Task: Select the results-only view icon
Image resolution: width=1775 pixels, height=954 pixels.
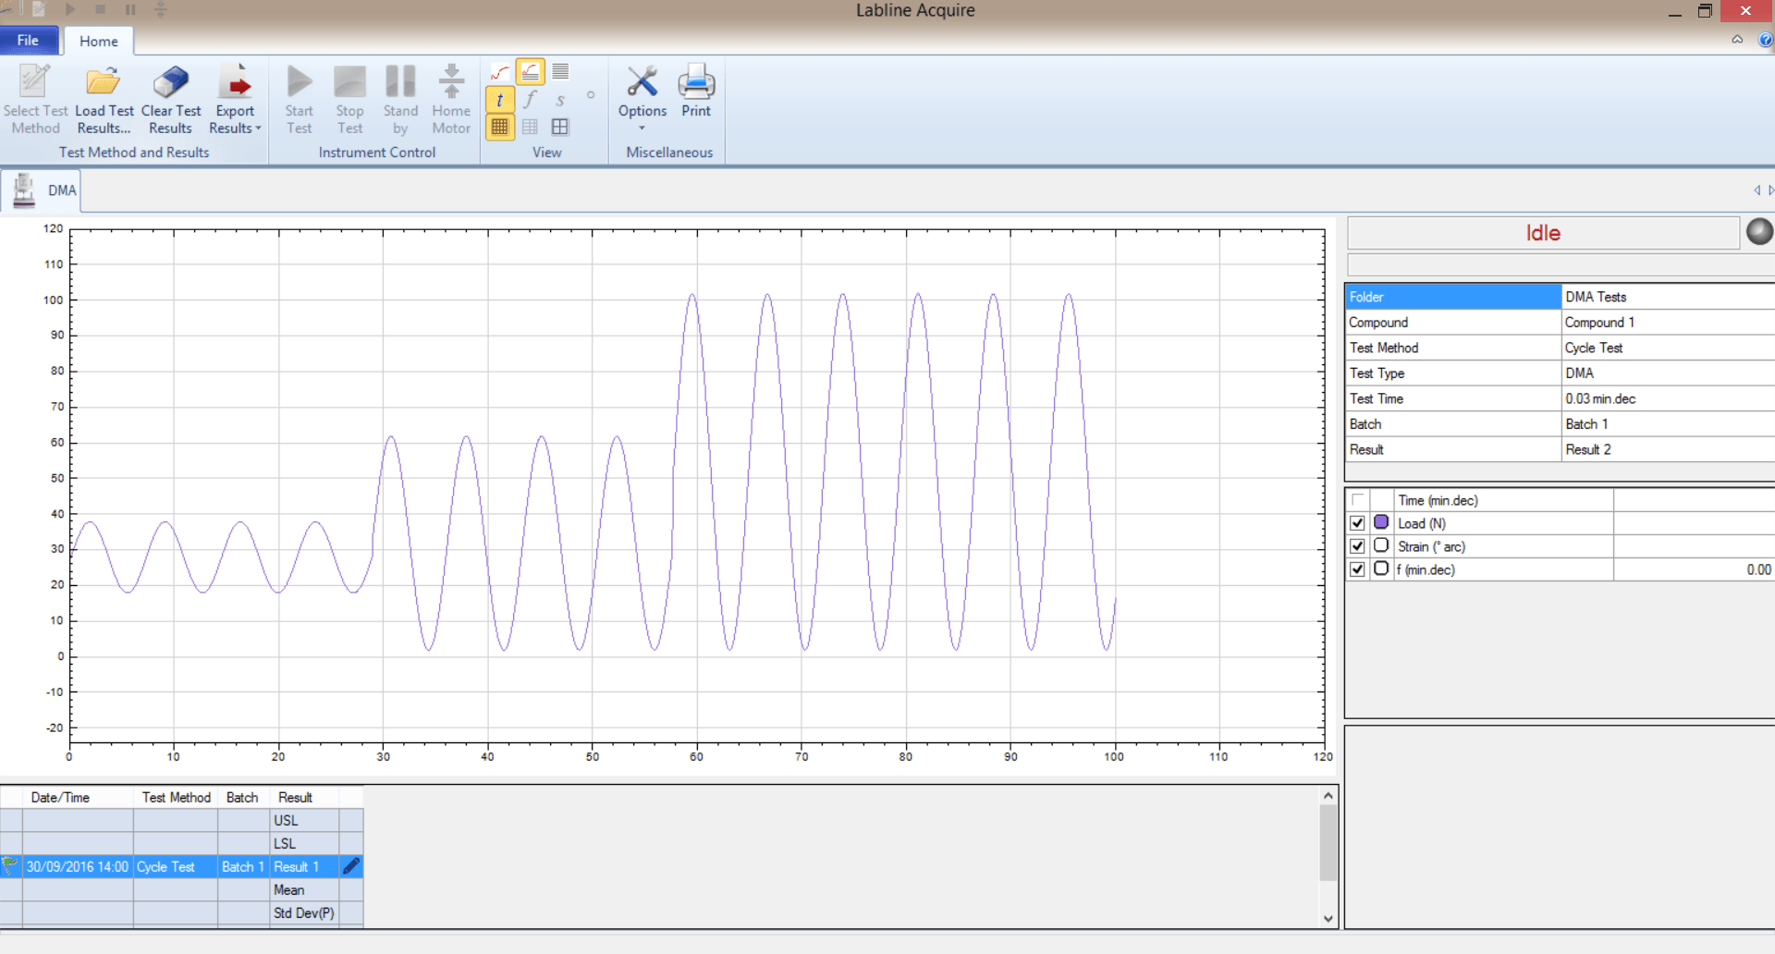Action: (560, 71)
